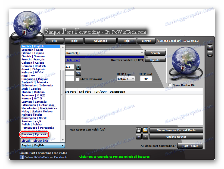The height and width of the screenshot is (169, 224).
Task: Select Norwegian | Norsk language
Action: [41, 118]
